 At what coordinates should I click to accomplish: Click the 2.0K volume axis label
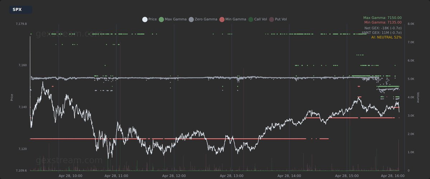411,134
